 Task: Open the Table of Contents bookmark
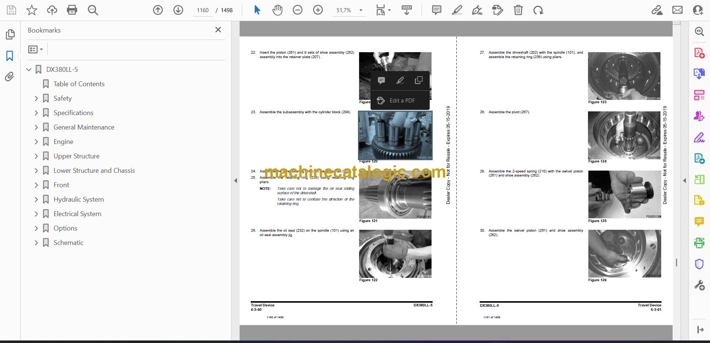(79, 84)
